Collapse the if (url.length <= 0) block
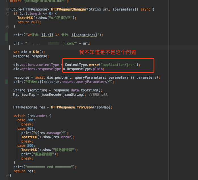This screenshot has width=198, height=180. point(8,14)
